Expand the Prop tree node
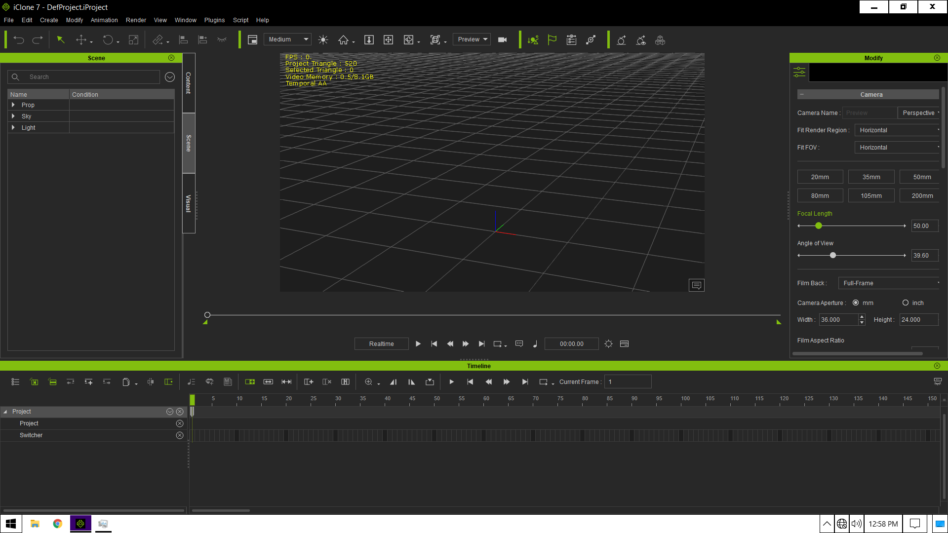 pos(13,105)
